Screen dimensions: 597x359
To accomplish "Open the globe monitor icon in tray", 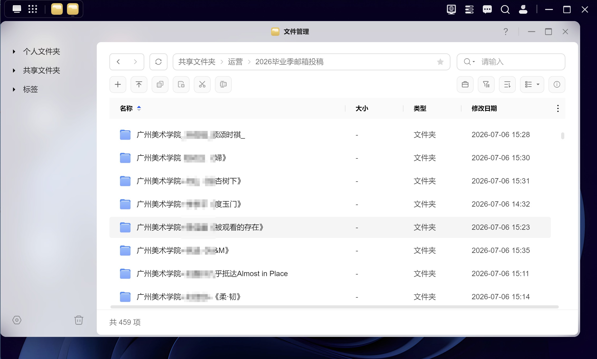I will pos(451,9).
